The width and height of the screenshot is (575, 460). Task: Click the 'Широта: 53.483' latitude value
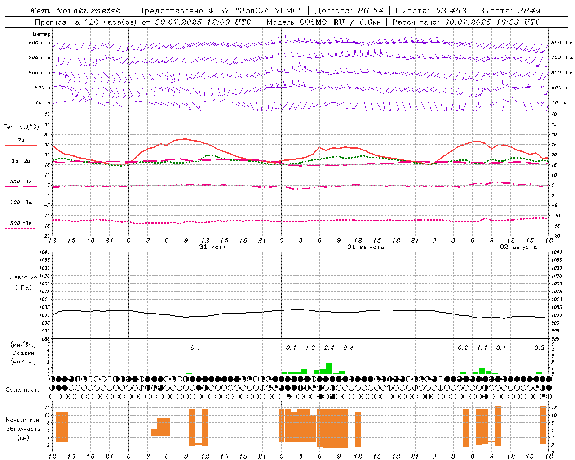click(x=431, y=11)
